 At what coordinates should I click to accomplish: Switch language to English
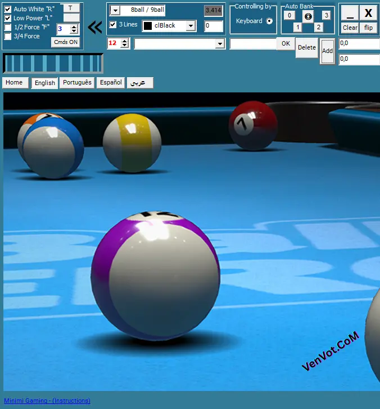point(44,83)
